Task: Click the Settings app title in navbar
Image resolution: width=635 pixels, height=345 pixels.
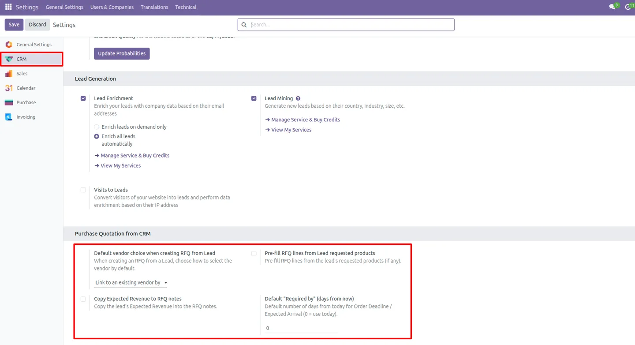Action: pyautogui.click(x=27, y=7)
